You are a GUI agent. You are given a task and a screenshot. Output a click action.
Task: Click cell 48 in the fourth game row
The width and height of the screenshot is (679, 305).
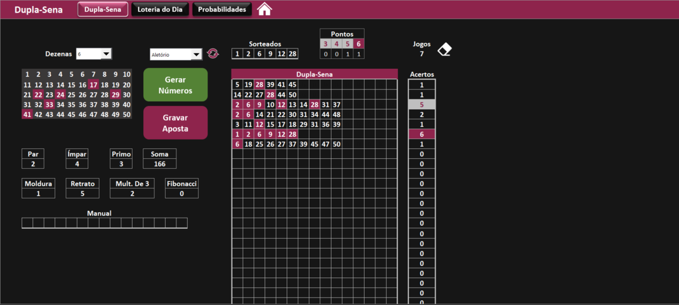click(336, 114)
